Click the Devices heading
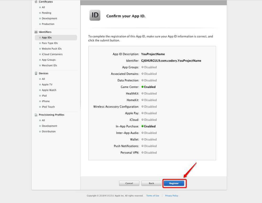262x203 pixels. (43, 73)
